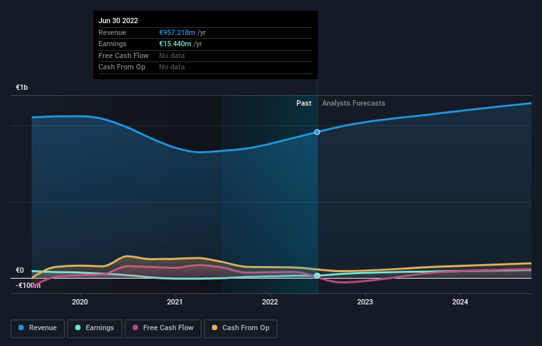This screenshot has height=346, width=542.
Task: Select the earnings data point marker near zero line
Action: tap(317, 275)
